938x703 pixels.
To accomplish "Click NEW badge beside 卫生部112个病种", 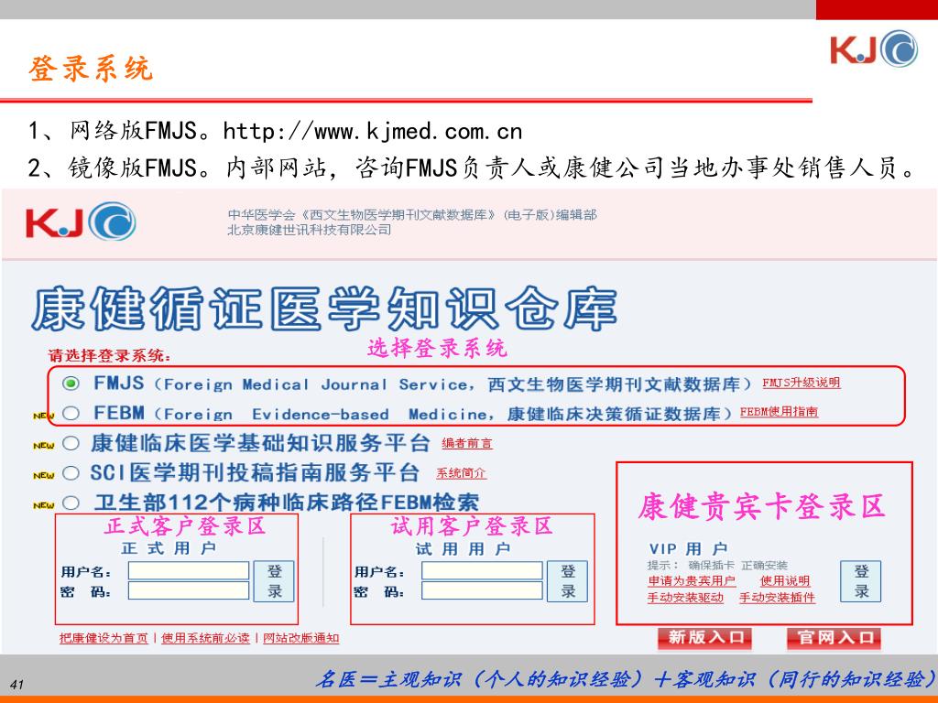I will coord(44,505).
